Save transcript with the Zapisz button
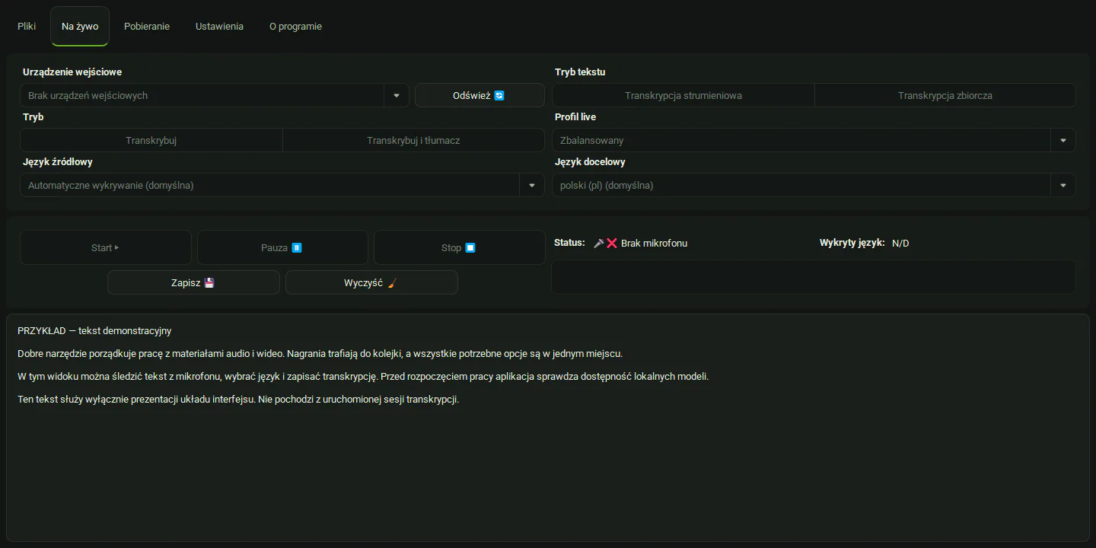This screenshot has width=1096, height=548. click(x=193, y=282)
